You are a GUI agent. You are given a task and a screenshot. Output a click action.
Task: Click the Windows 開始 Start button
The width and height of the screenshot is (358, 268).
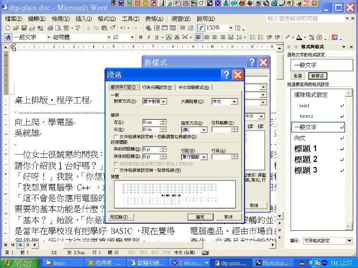pos(20,263)
